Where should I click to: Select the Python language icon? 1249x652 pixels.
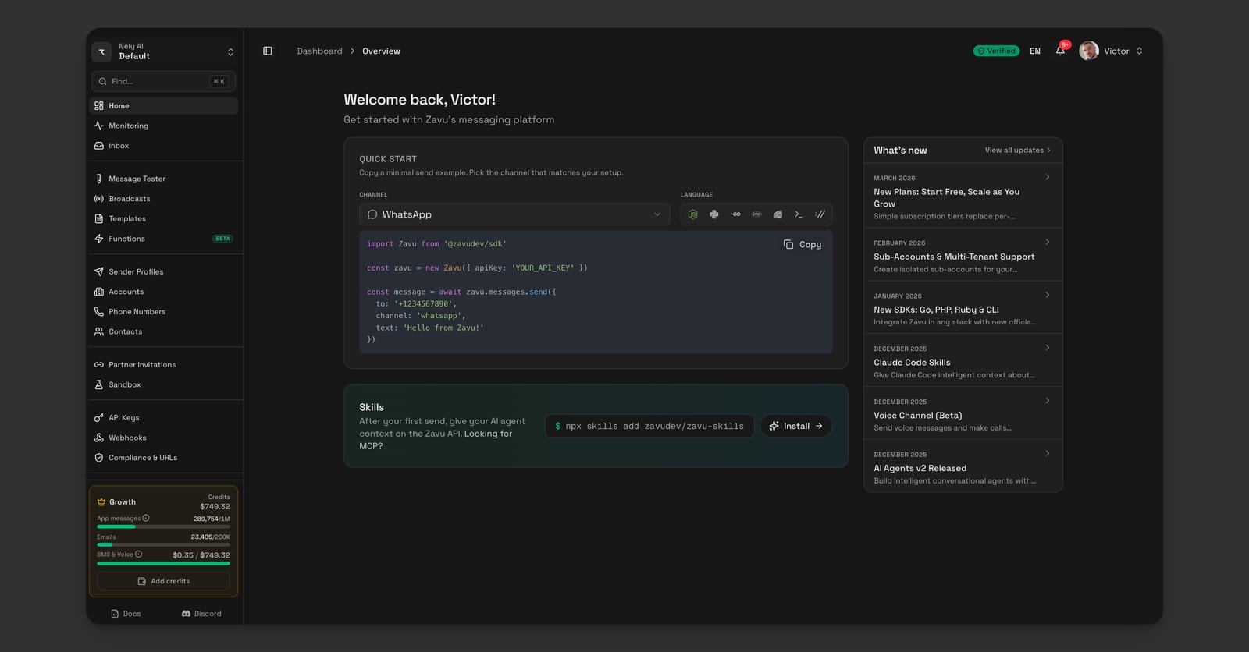pyautogui.click(x=713, y=214)
